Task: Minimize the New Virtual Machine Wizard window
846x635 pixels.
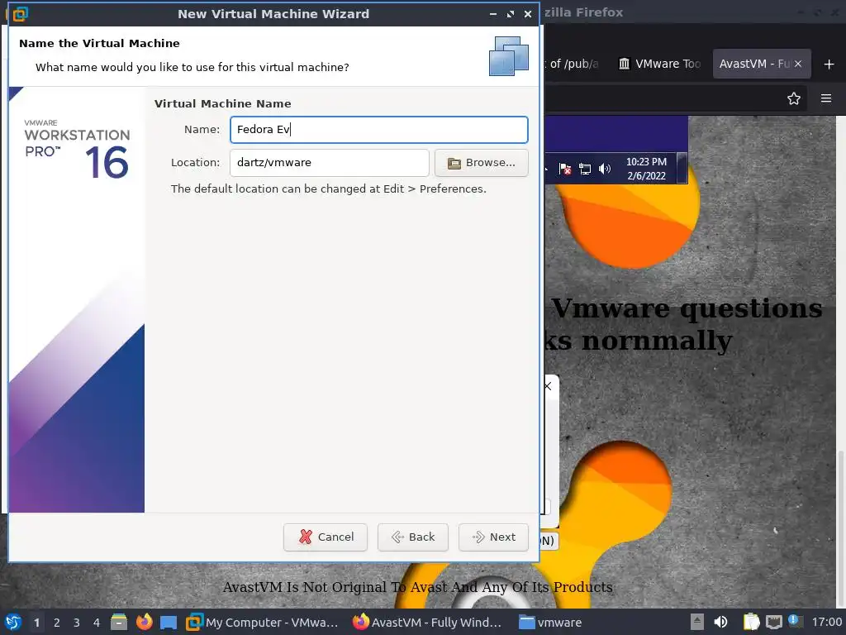Action: (x=492, y=14)
